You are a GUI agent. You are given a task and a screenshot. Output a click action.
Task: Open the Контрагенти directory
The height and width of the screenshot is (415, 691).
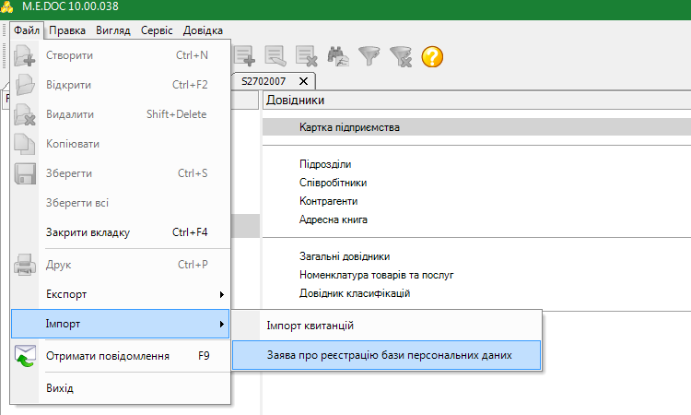click(328, 200)
